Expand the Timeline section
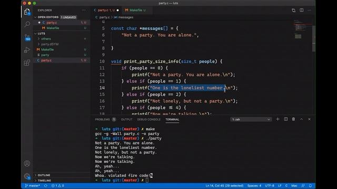Screen dimensions: 337x189 pos(44,181)
